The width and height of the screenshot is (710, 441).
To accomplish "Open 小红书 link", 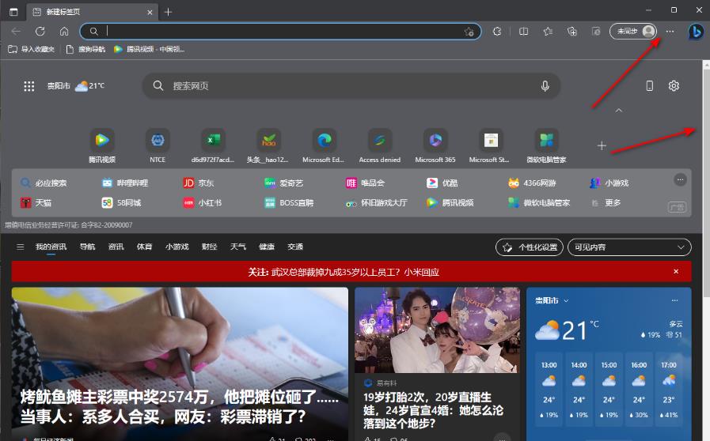I will 203,202.
